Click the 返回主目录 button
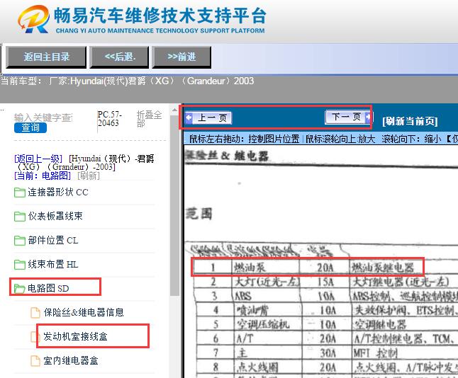Image resolution: width=458 pixels, height=378 pixels. point(46,57)
